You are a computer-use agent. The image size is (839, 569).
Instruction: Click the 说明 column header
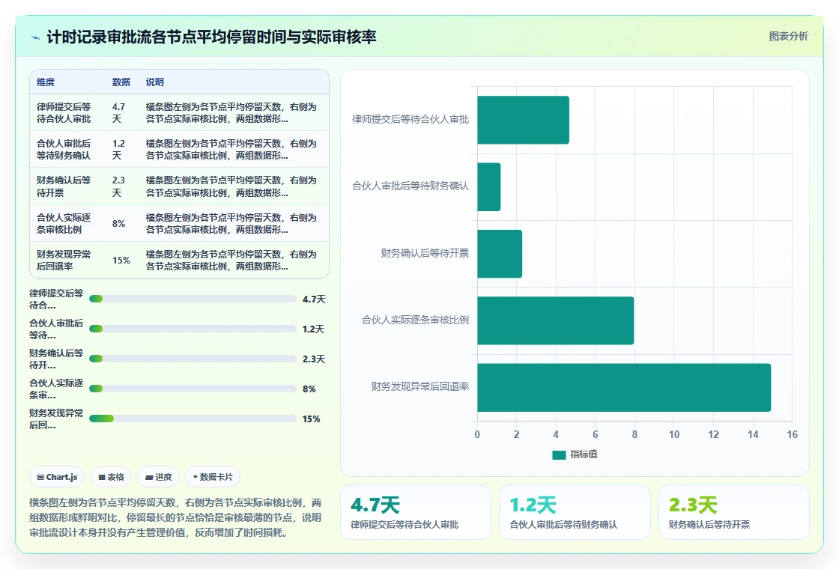[x=154, y=82]
